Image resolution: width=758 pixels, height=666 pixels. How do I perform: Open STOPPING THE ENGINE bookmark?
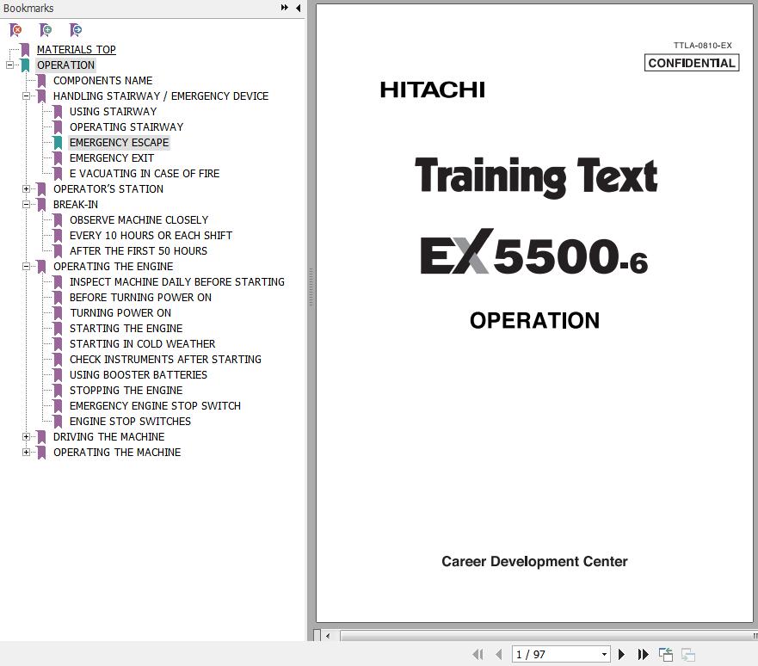[126, 390]
